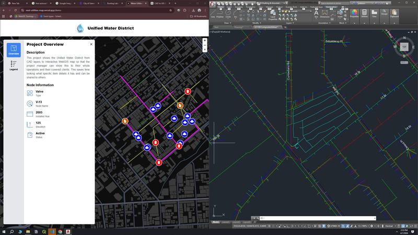Viewport: 418px width, 235px height.
Task: Zoom in on the web map
Action: click(205, 41)
